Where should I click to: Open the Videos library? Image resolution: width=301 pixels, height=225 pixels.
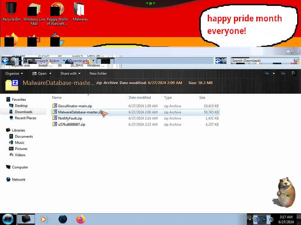pyautogui.click(x=20, y=155)
